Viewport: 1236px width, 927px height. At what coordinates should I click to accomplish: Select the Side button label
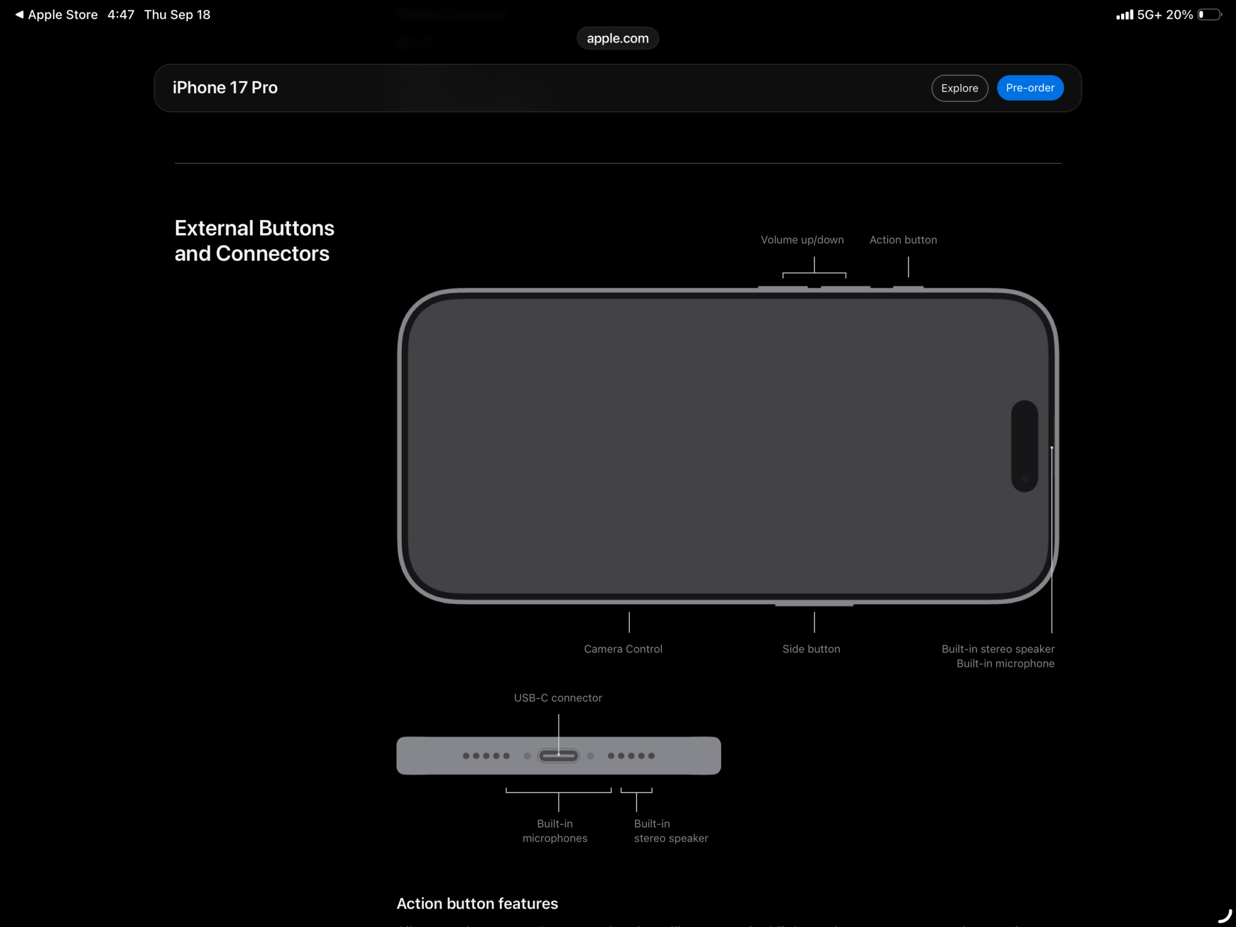pos(811,649)
